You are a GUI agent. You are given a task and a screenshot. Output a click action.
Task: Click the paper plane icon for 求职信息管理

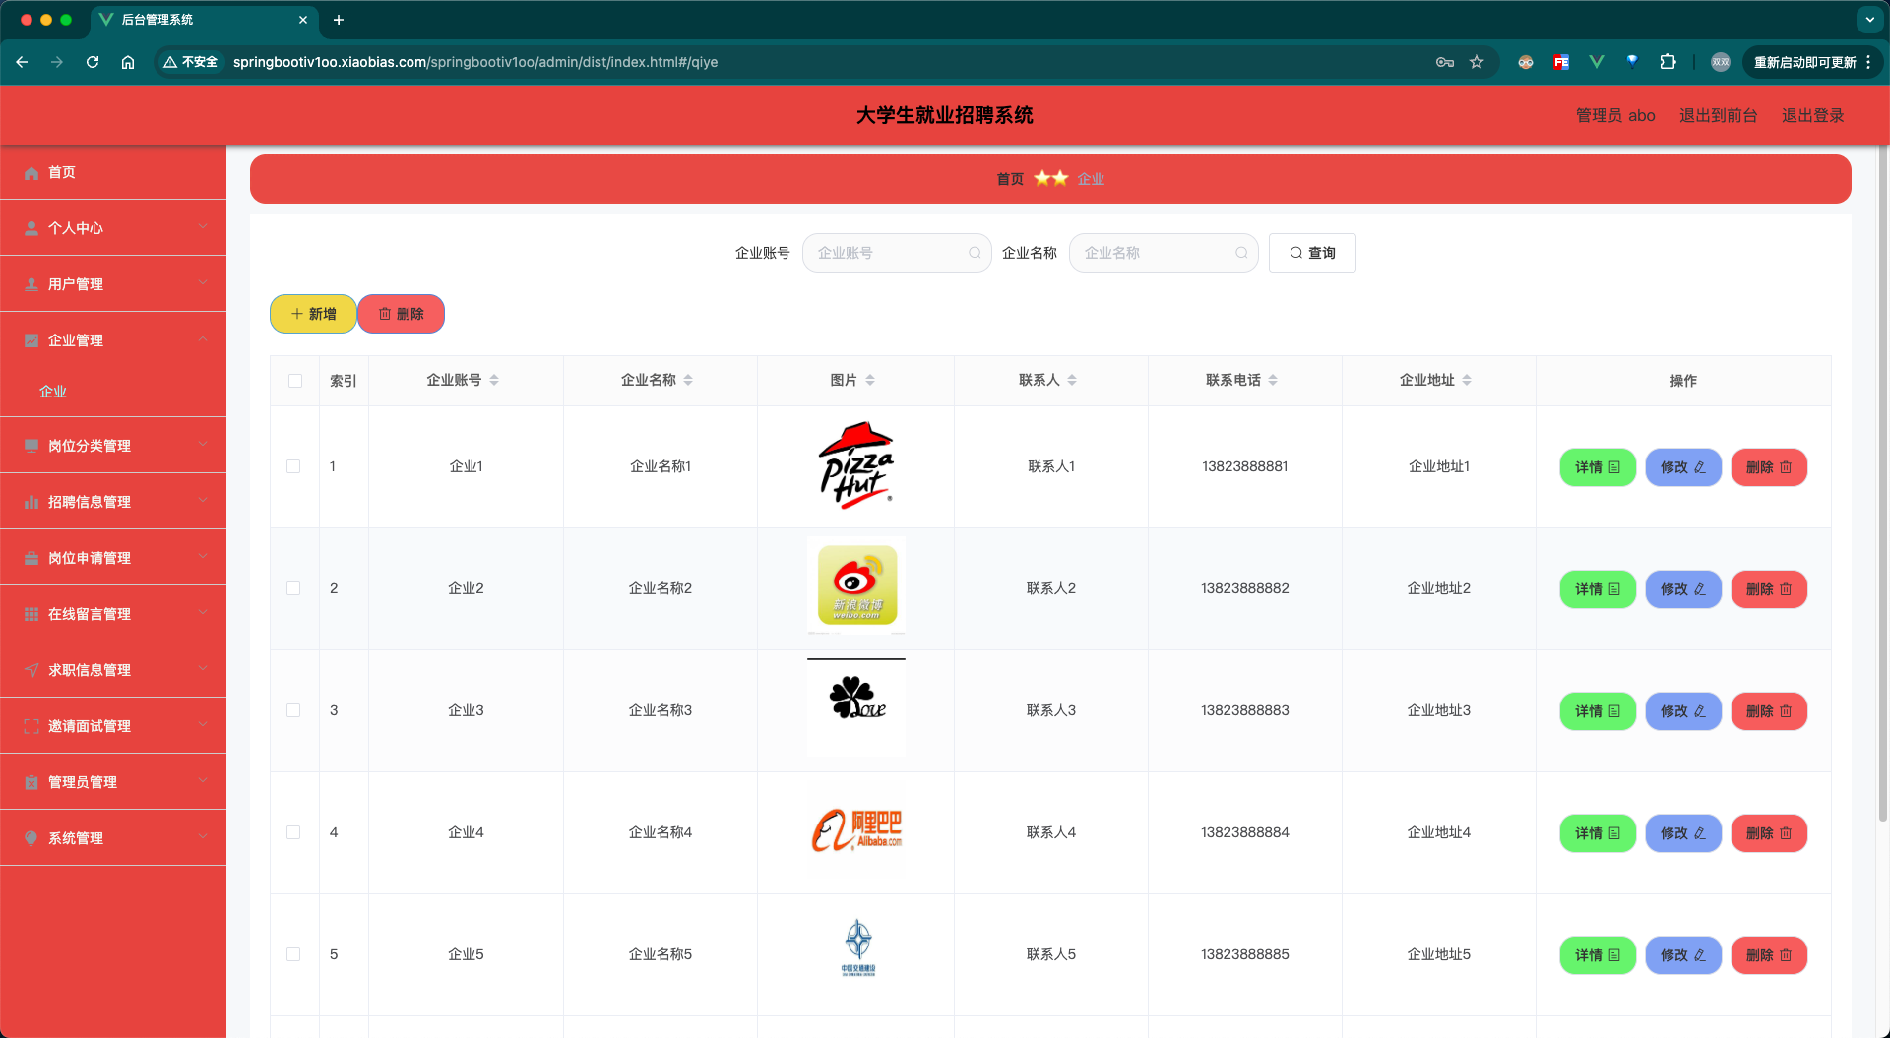point(31,670)
